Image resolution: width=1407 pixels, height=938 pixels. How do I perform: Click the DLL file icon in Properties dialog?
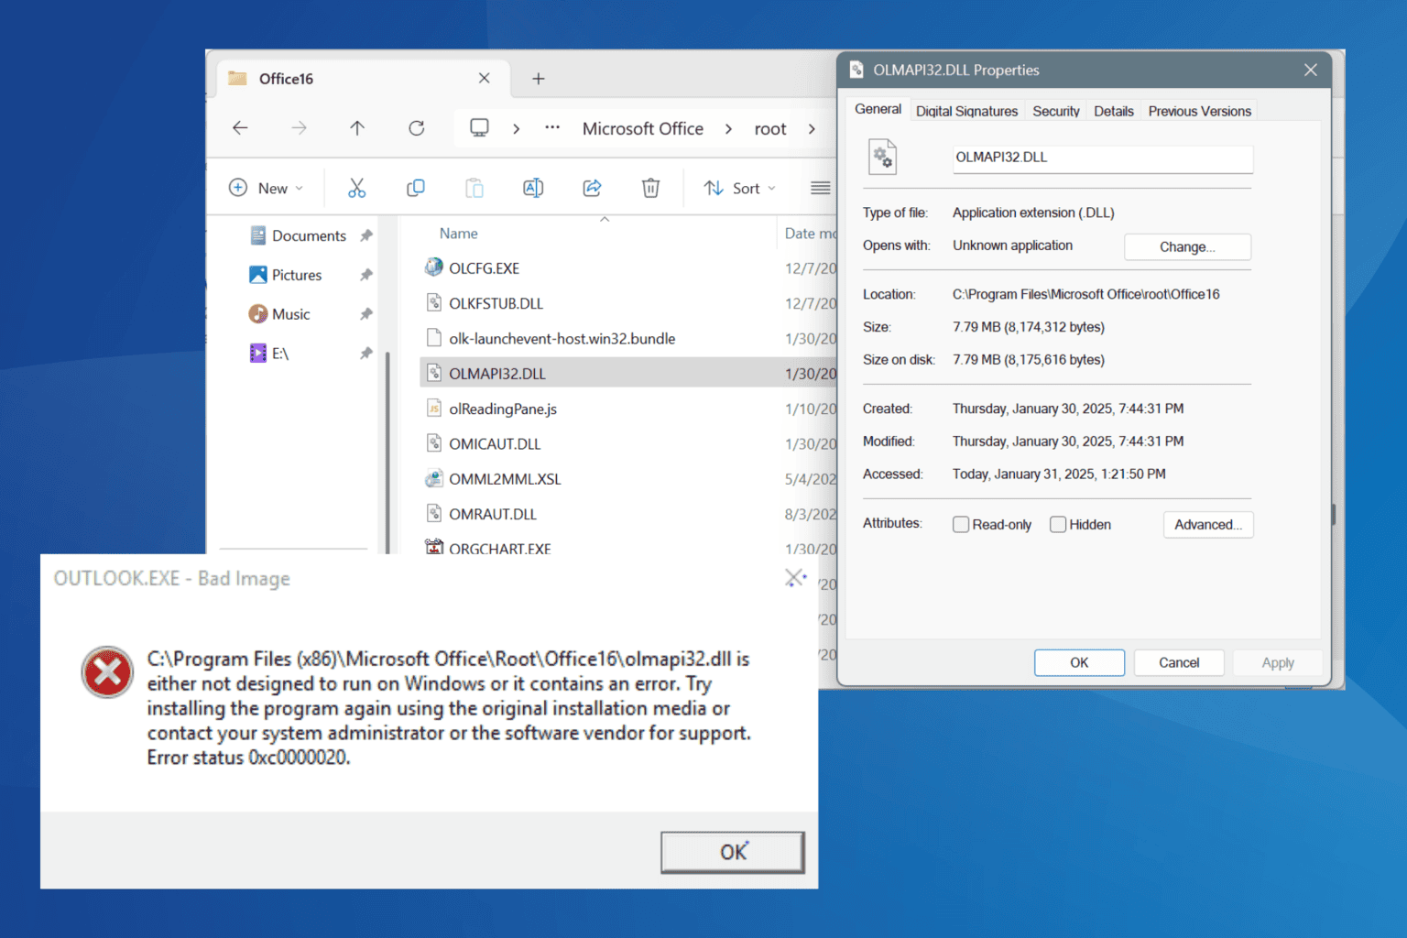882,157
